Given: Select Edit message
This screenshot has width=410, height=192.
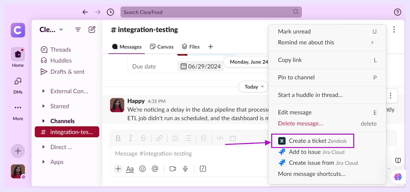Looking at the screenshot, I should coord(327,112).
